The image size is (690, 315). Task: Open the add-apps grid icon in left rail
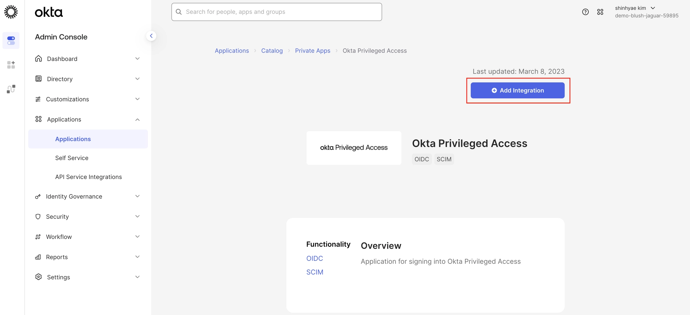(x=11, y=65)
